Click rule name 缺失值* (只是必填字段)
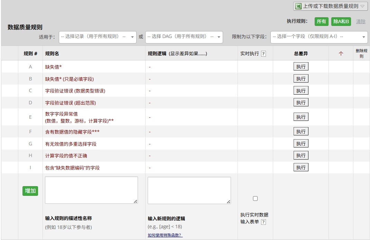Viewport: 370px width, 240px height. (70, 79)
